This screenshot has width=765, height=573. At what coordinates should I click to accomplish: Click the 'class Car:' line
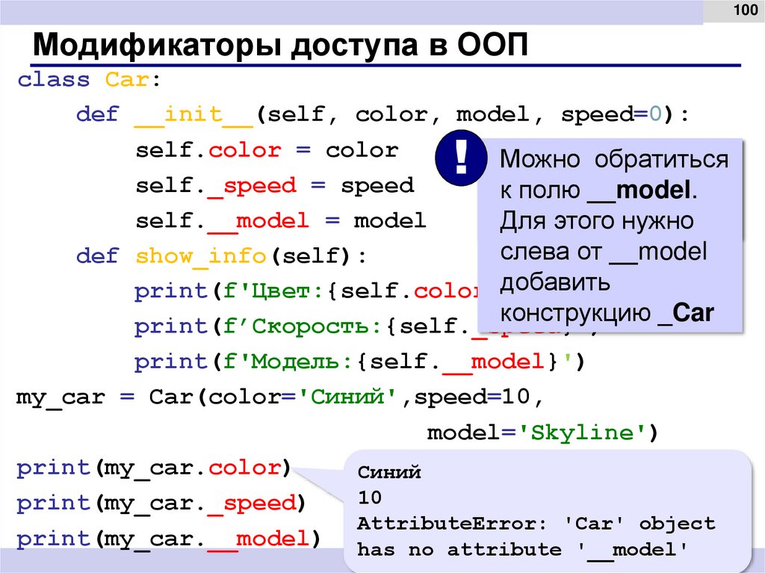(90, 79)
